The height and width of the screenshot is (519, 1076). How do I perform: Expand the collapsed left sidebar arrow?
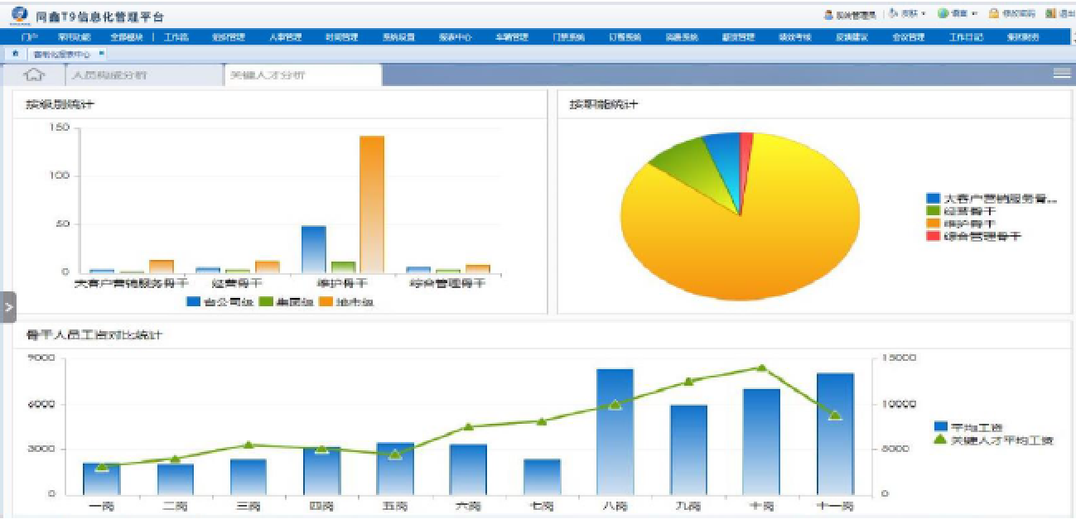pos(8,307)
